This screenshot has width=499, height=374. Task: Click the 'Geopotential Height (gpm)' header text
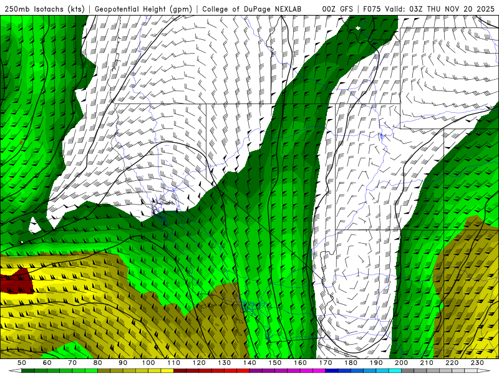click(143, 9)
